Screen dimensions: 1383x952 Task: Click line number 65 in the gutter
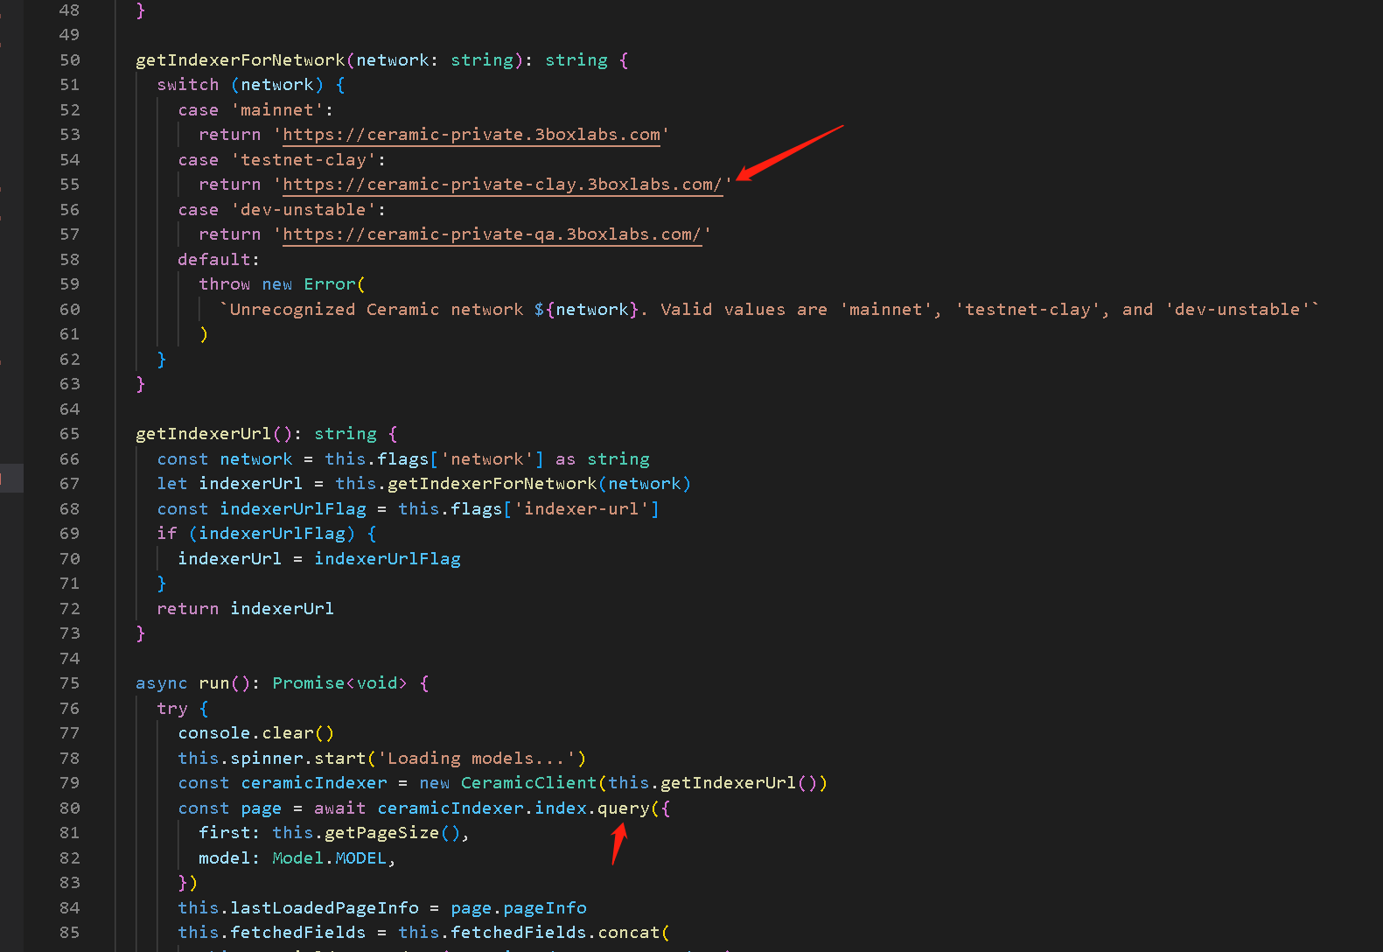tap(69, 434)
